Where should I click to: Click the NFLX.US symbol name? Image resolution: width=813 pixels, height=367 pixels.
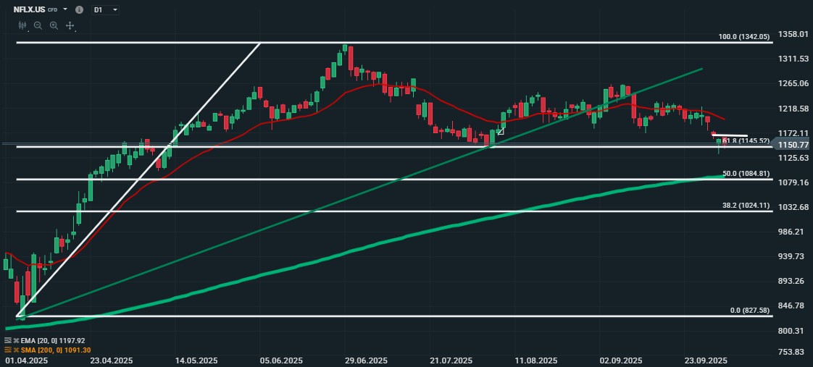coord(28,10)
